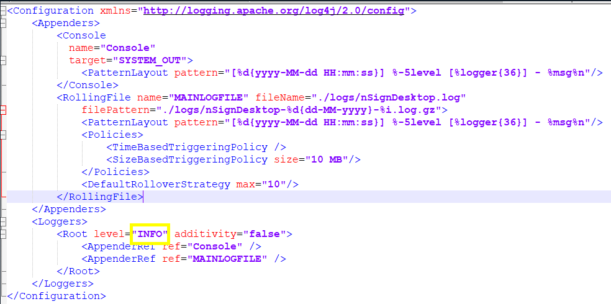Collapse the Appenders block fold marker
The image size is (611, 304).
[x=3, y=23]
